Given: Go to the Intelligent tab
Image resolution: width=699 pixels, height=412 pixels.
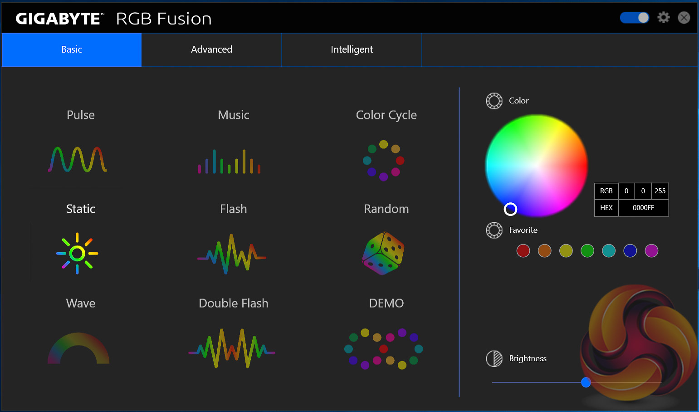Looking at the screenshot, I should pos(352,49).
